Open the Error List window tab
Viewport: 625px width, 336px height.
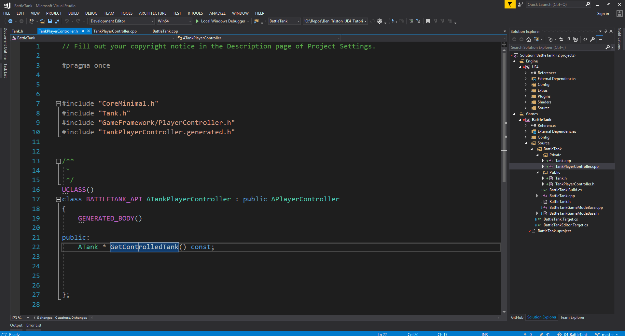[x=34, y=325]
